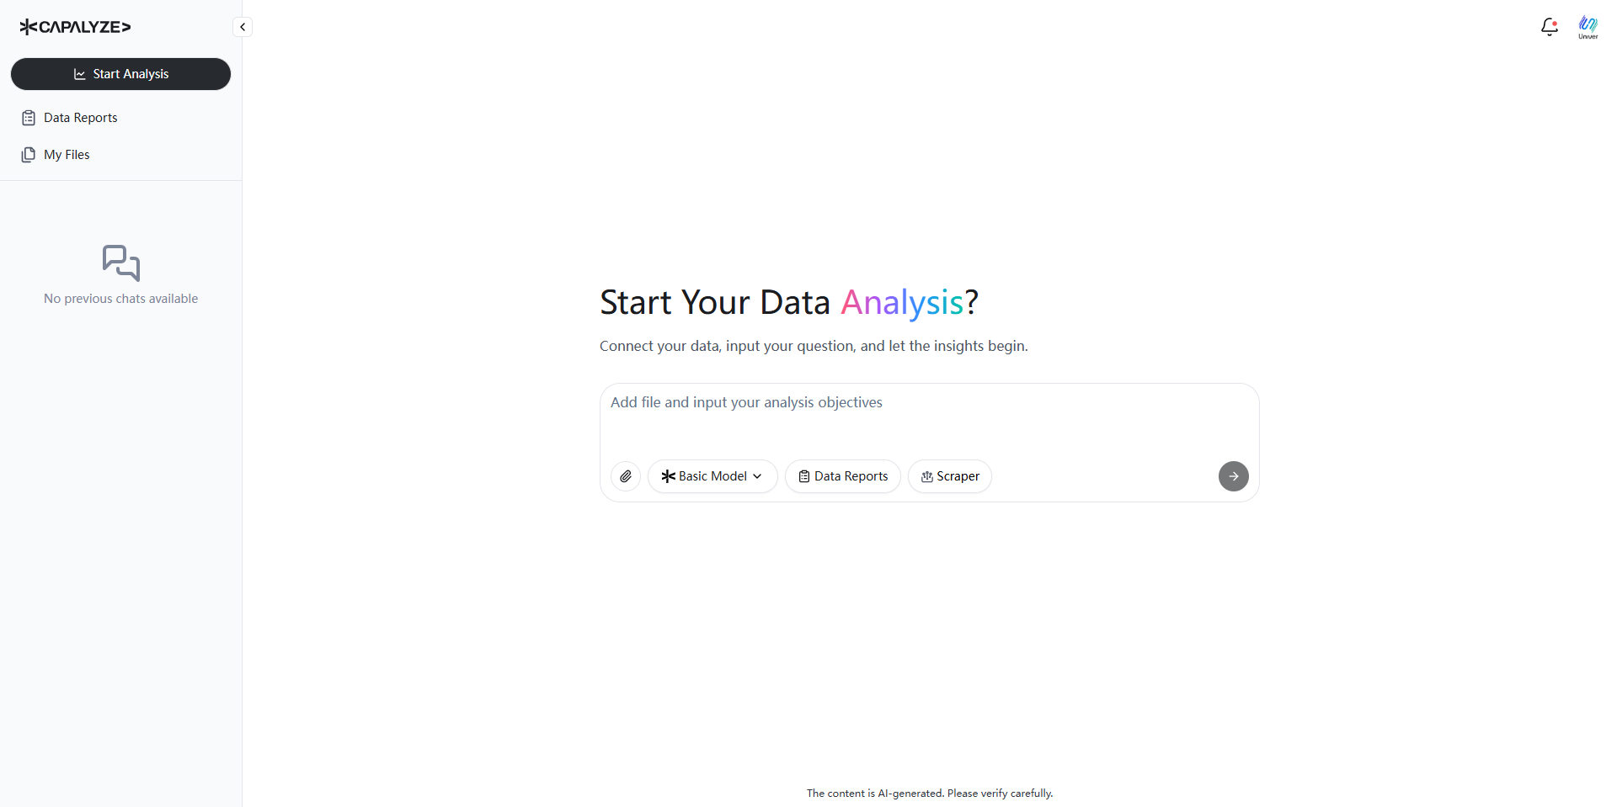Image resolution: width=1617 pixels, height=807 pixels.
Task: Send the query with the arrow button
Action: point(1234,476)
